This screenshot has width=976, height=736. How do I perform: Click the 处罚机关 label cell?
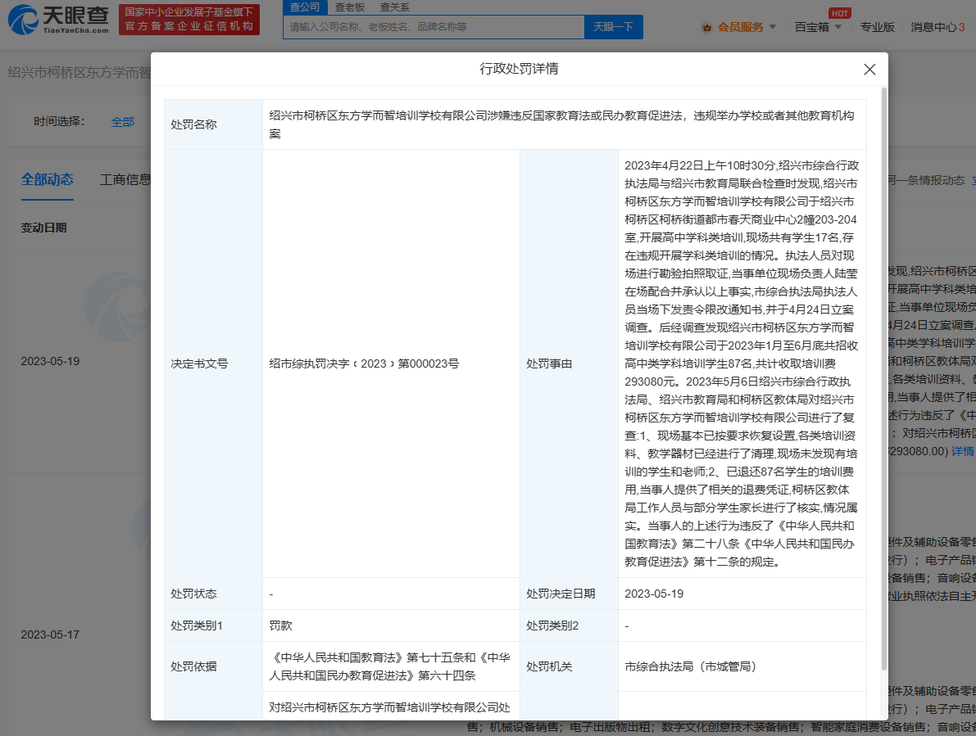[x=569, y=666]
